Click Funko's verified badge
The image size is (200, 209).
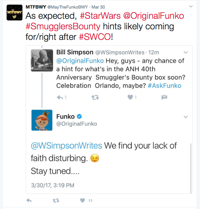pos(80,116)
